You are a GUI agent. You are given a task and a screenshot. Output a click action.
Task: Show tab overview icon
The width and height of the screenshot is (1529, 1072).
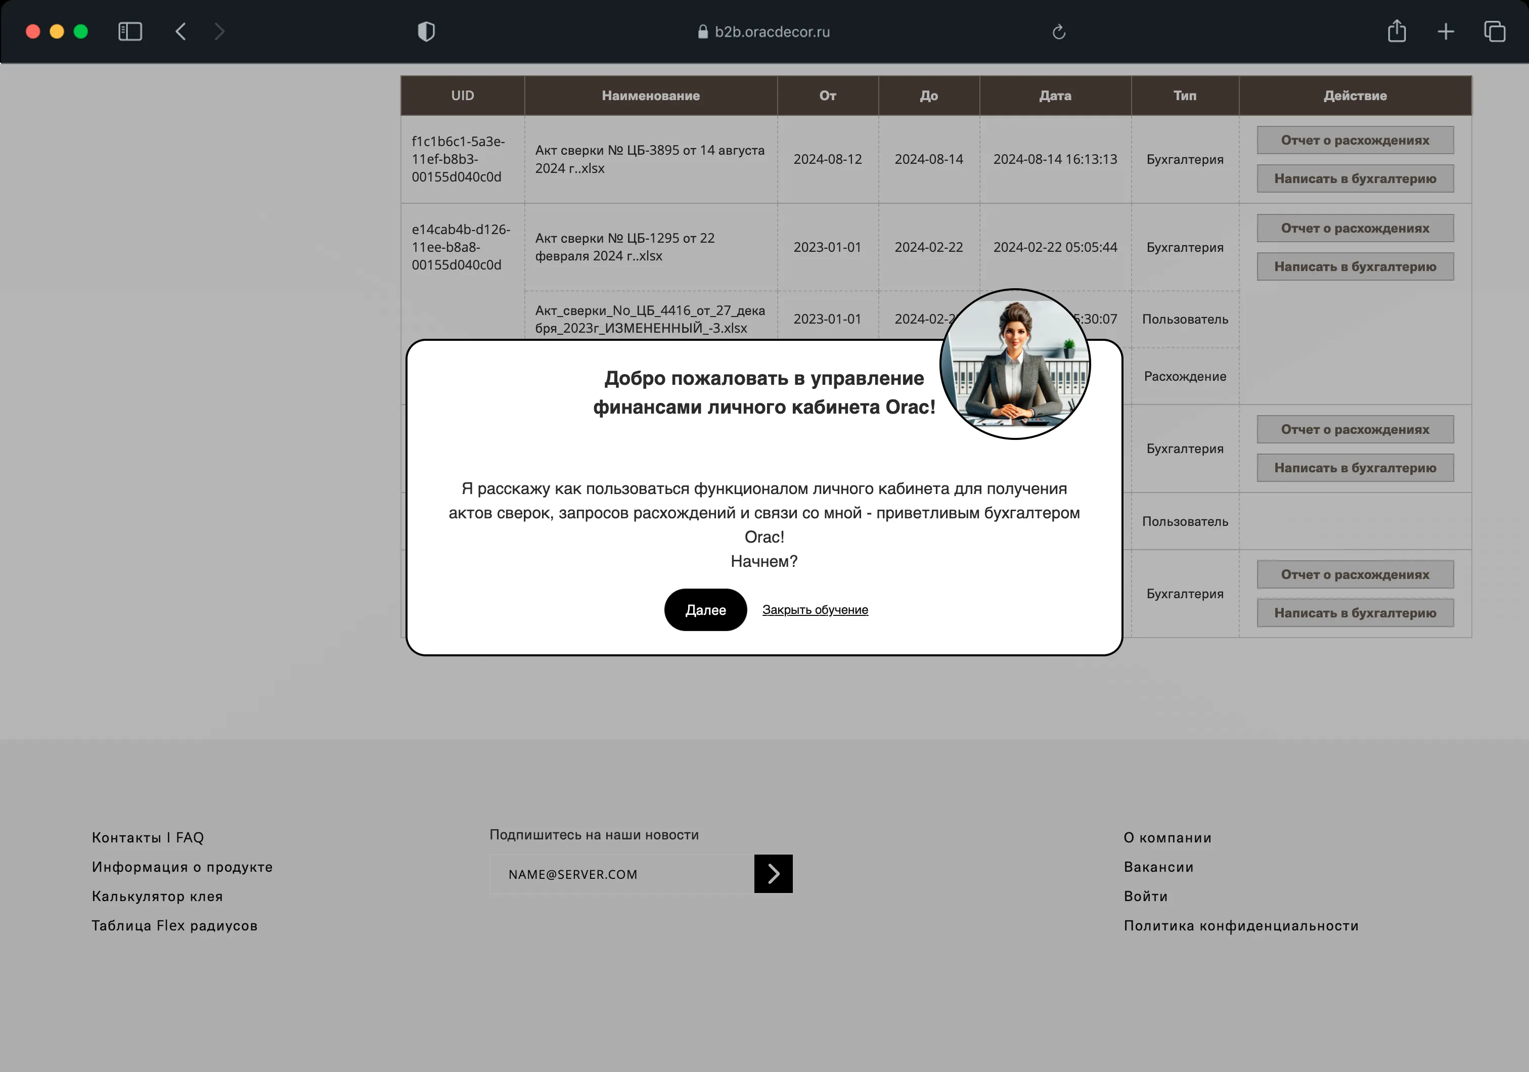(1495, 31)
